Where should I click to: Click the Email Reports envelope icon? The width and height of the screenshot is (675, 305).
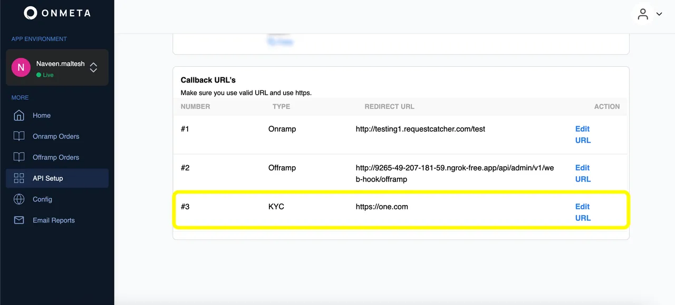(19, 220)
